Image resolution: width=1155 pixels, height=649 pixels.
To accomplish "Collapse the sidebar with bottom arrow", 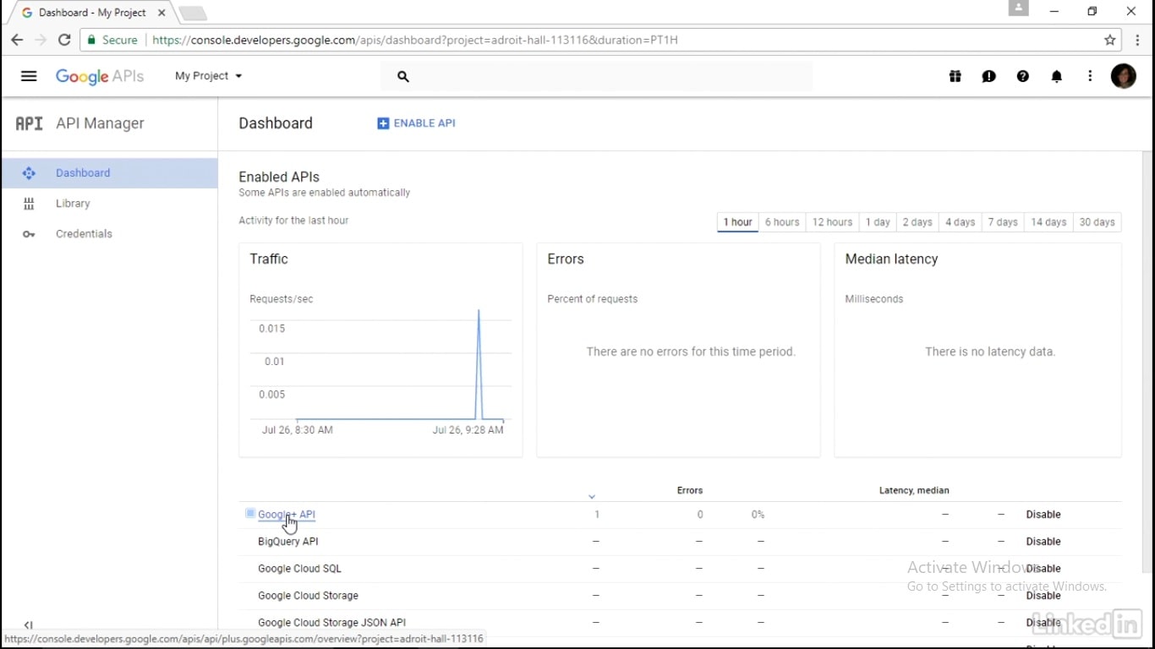I will tap(28, 624).
